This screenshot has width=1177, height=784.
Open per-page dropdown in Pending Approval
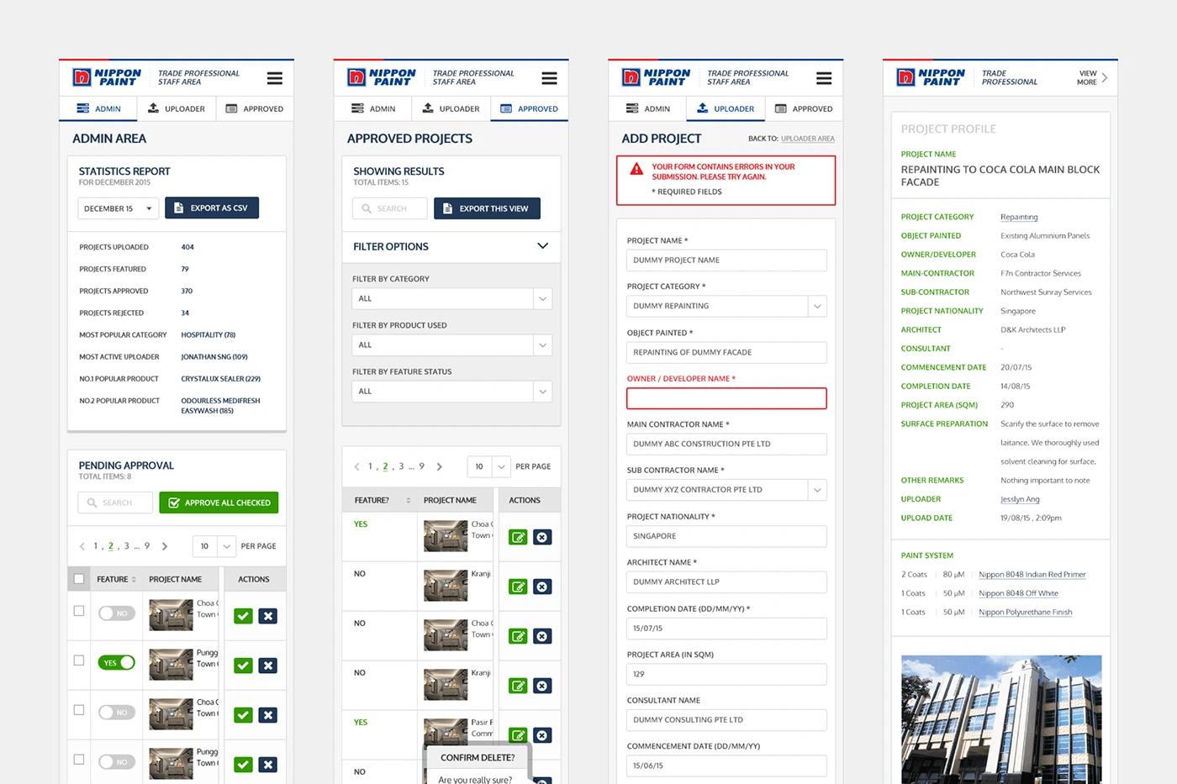[214, 546]
